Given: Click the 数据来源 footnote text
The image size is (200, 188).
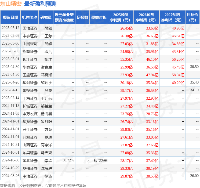Looking at the screenshot, I should 43,185.
